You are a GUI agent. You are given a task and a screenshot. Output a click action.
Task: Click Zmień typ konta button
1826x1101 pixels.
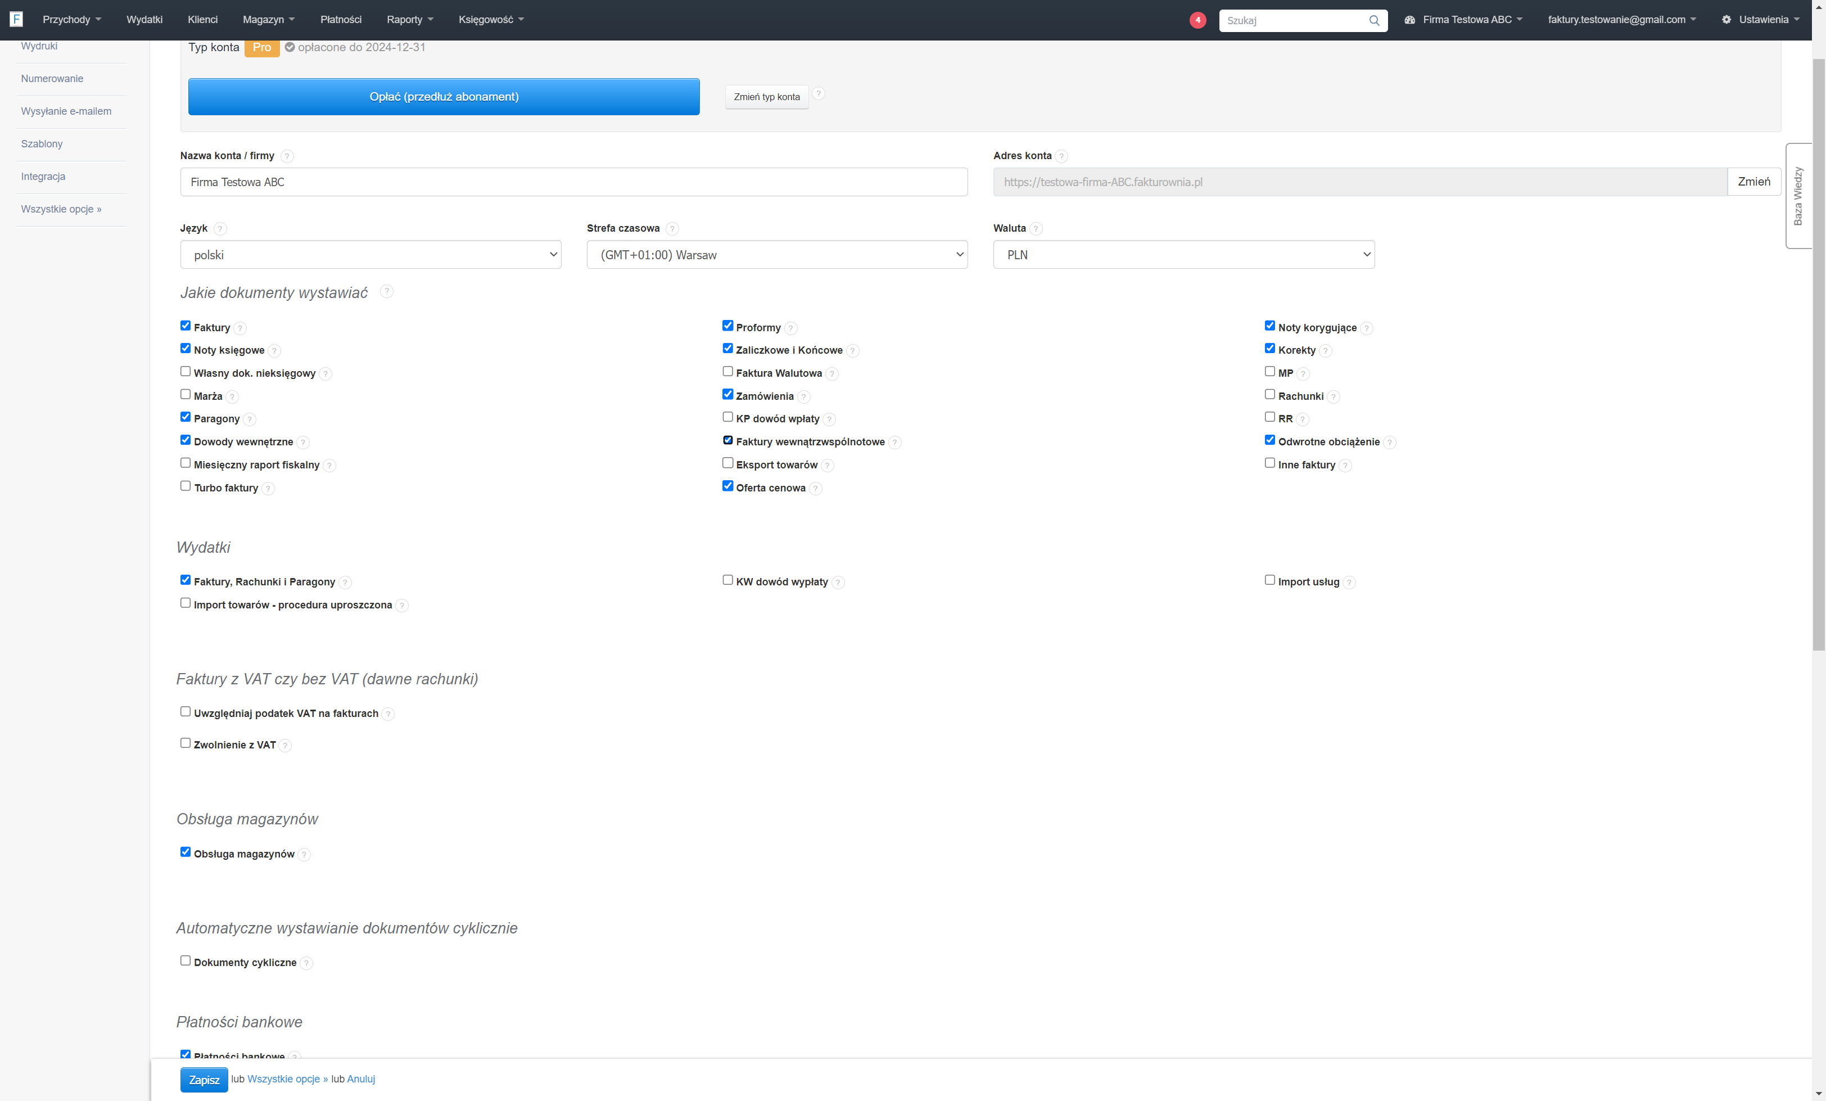pyautogui.click(x=767, y=97)
